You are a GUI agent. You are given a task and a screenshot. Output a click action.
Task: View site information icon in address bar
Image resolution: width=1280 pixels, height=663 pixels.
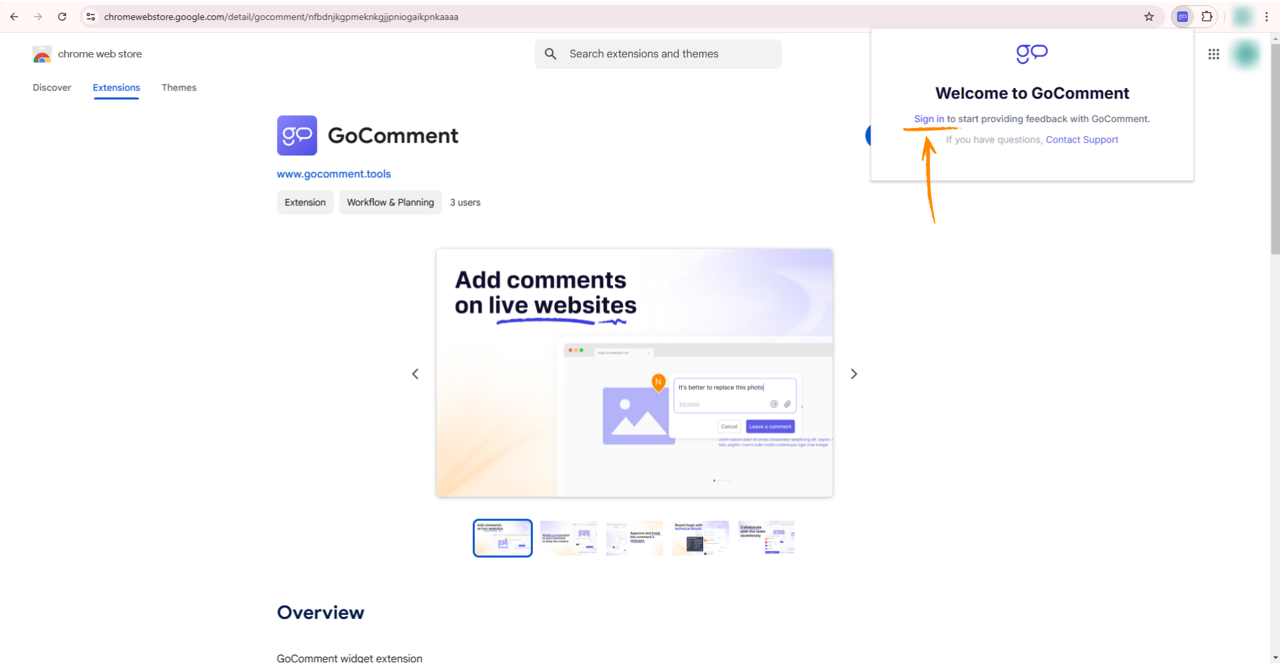pos(91,17)
